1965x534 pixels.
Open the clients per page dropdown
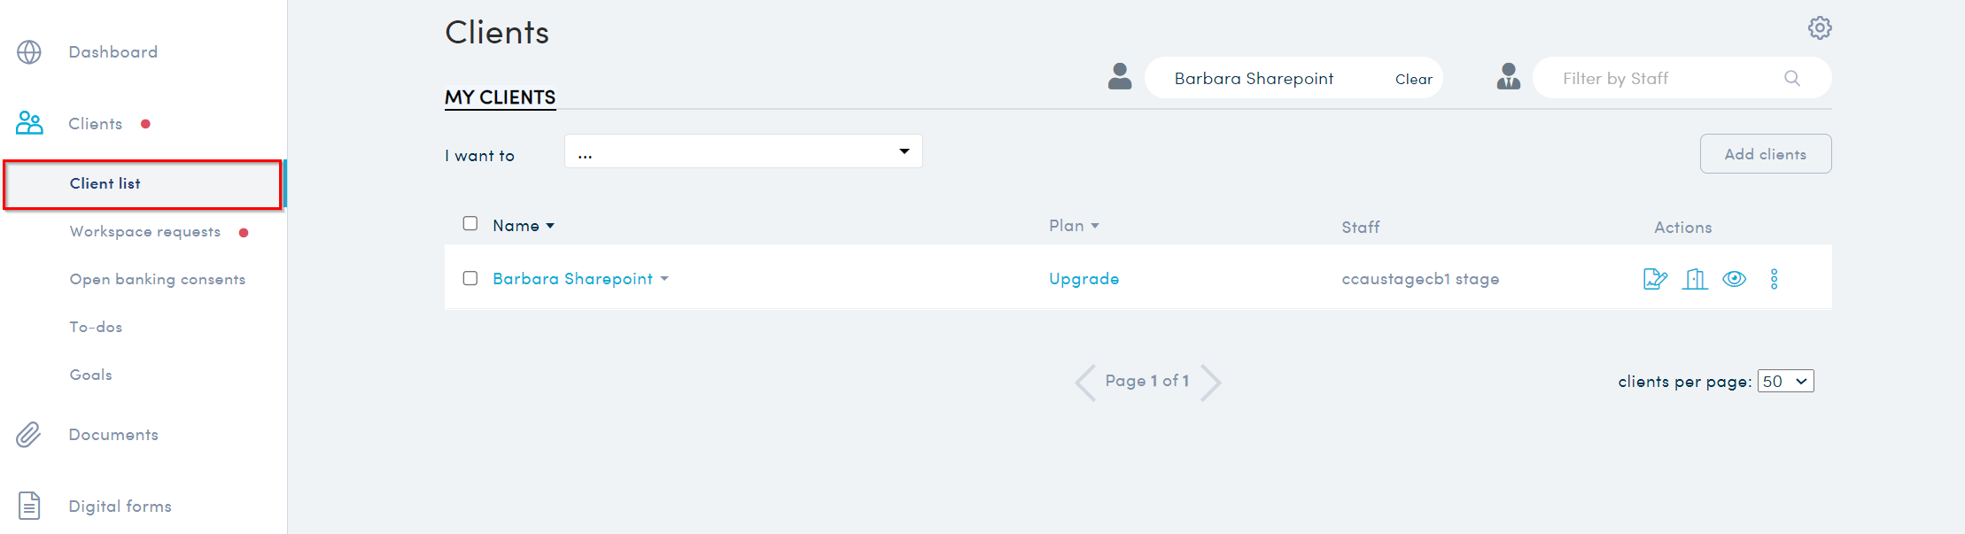[x=1785, y=381]
